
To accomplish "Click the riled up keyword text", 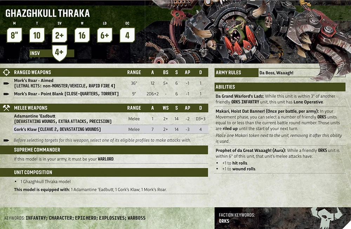I will (230, 129).
